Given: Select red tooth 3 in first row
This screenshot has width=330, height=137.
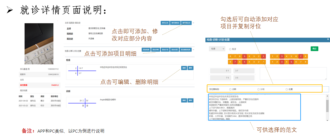Looking at the screenshot, I should [282, 56].
